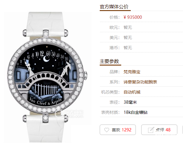Click the review count 48
The image size is (183, 143).
point(168,130)
